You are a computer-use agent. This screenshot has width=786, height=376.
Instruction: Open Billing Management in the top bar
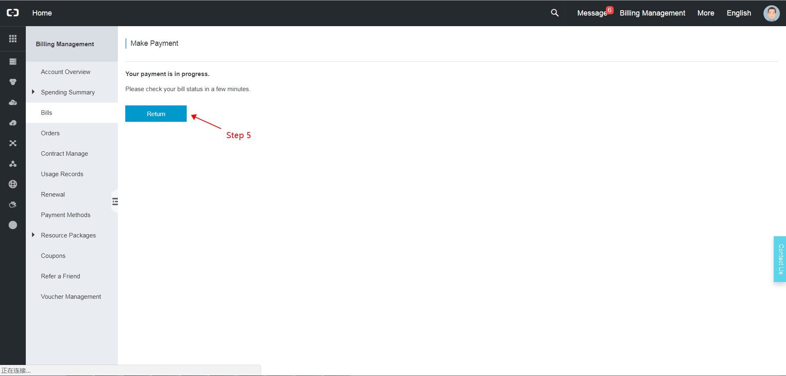tap(652, 13)
